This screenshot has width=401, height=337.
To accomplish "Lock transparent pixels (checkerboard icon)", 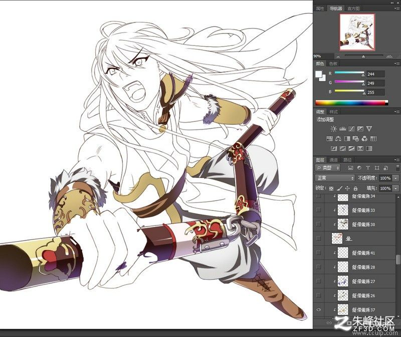I will coord(331,188).
